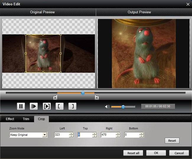Click the Original Preview header

click(42, 12)
